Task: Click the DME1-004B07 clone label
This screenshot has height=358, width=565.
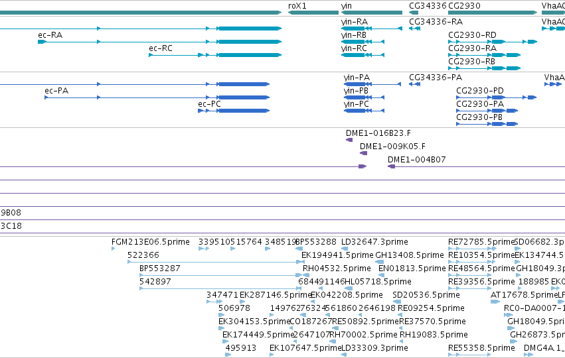Action: (416, 159)
